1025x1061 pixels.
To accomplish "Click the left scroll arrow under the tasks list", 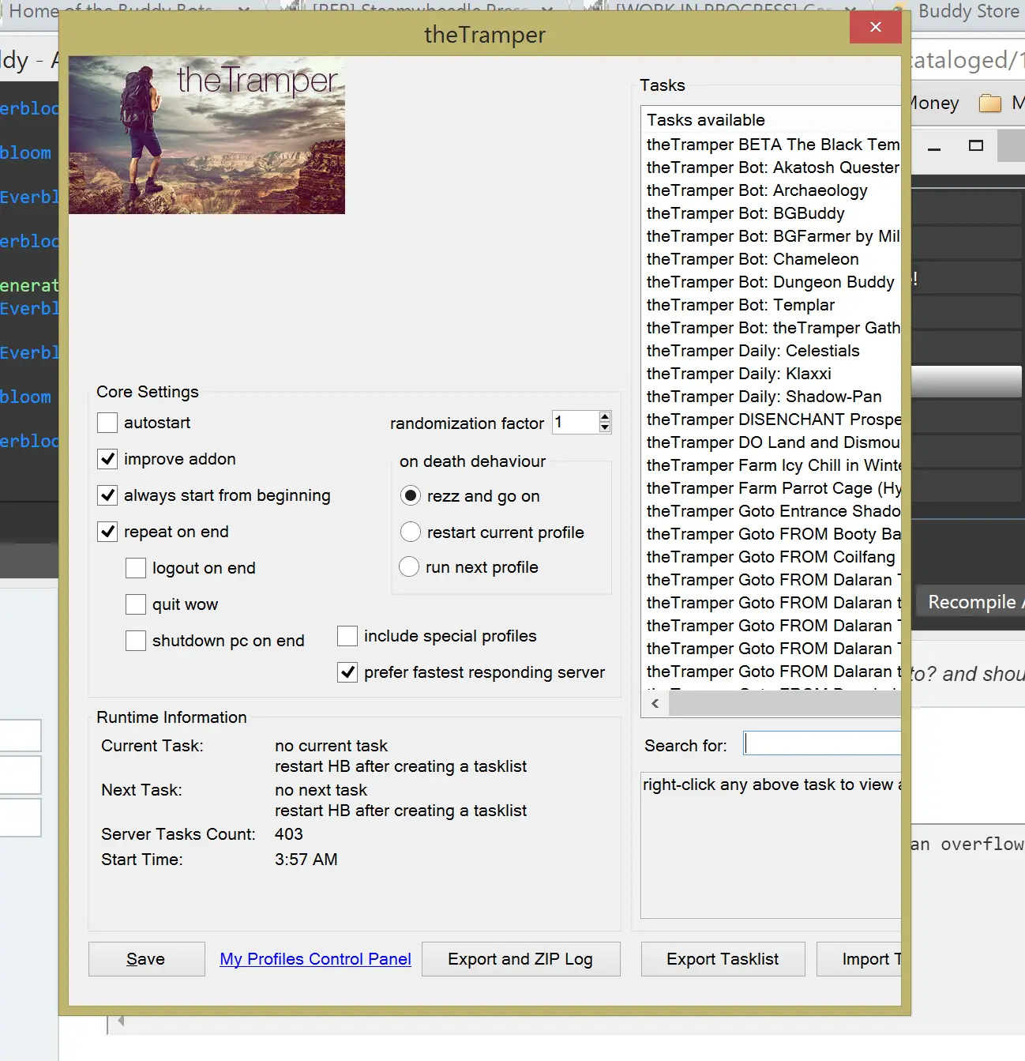I will 655,703.
